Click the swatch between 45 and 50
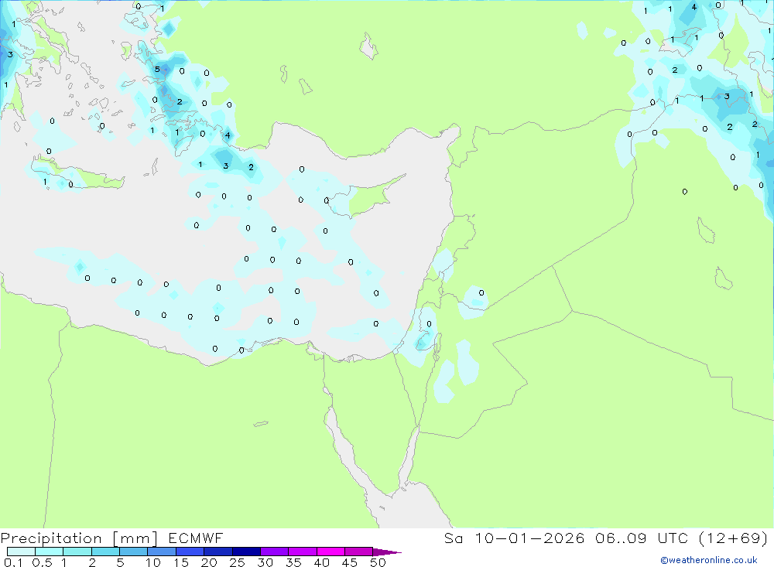 pyautogui.click(x=358, y=552)
